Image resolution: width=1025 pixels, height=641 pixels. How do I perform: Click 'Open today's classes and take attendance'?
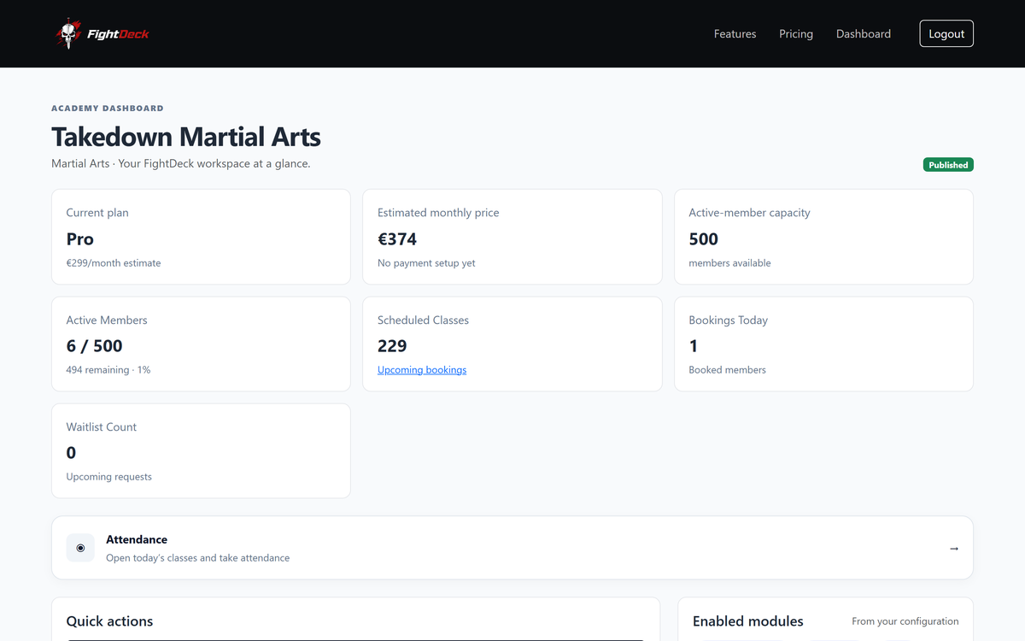click(198, 558)
